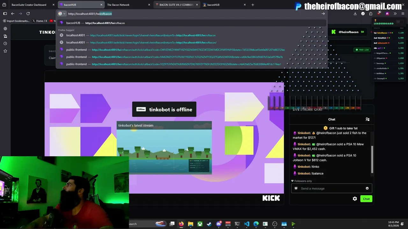Open the Extensions puzzle icon

tap(371, 14)
